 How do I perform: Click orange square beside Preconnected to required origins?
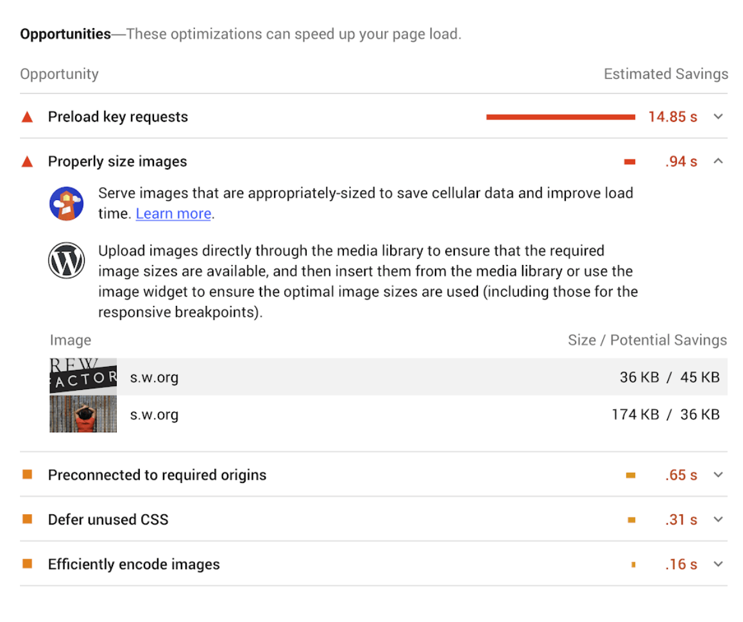coord(27,475)
